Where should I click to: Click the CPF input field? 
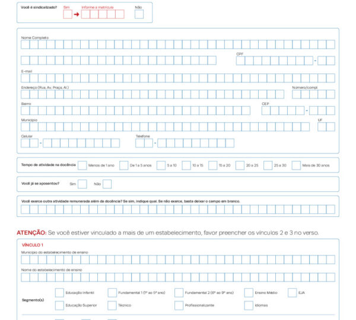pyautogui.click(x=274, y=60)
